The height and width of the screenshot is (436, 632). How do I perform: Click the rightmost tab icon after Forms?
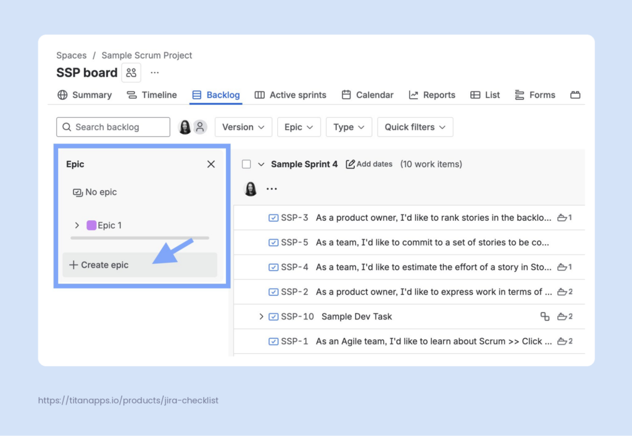[x=575, y=95]
